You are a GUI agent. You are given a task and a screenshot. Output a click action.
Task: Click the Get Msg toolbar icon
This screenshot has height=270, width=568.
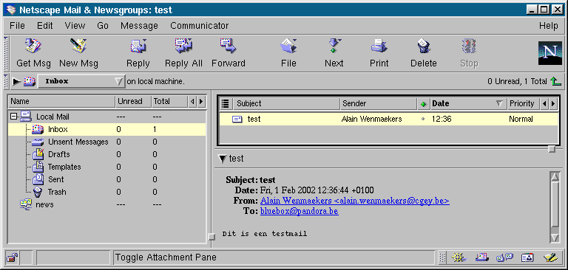pos(33,46)
